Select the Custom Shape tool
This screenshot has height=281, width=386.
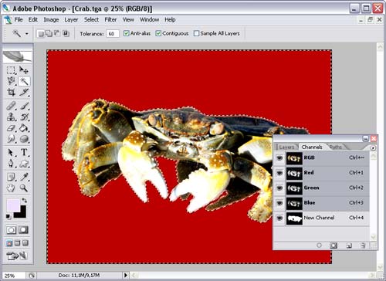tap(24, 164)
